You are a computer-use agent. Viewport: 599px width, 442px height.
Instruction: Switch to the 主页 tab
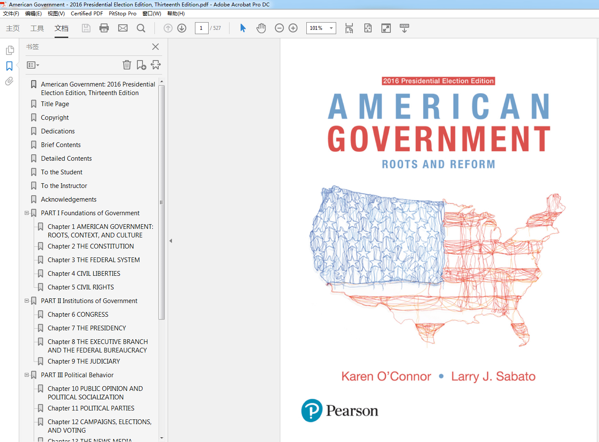(x=13, y=28)
